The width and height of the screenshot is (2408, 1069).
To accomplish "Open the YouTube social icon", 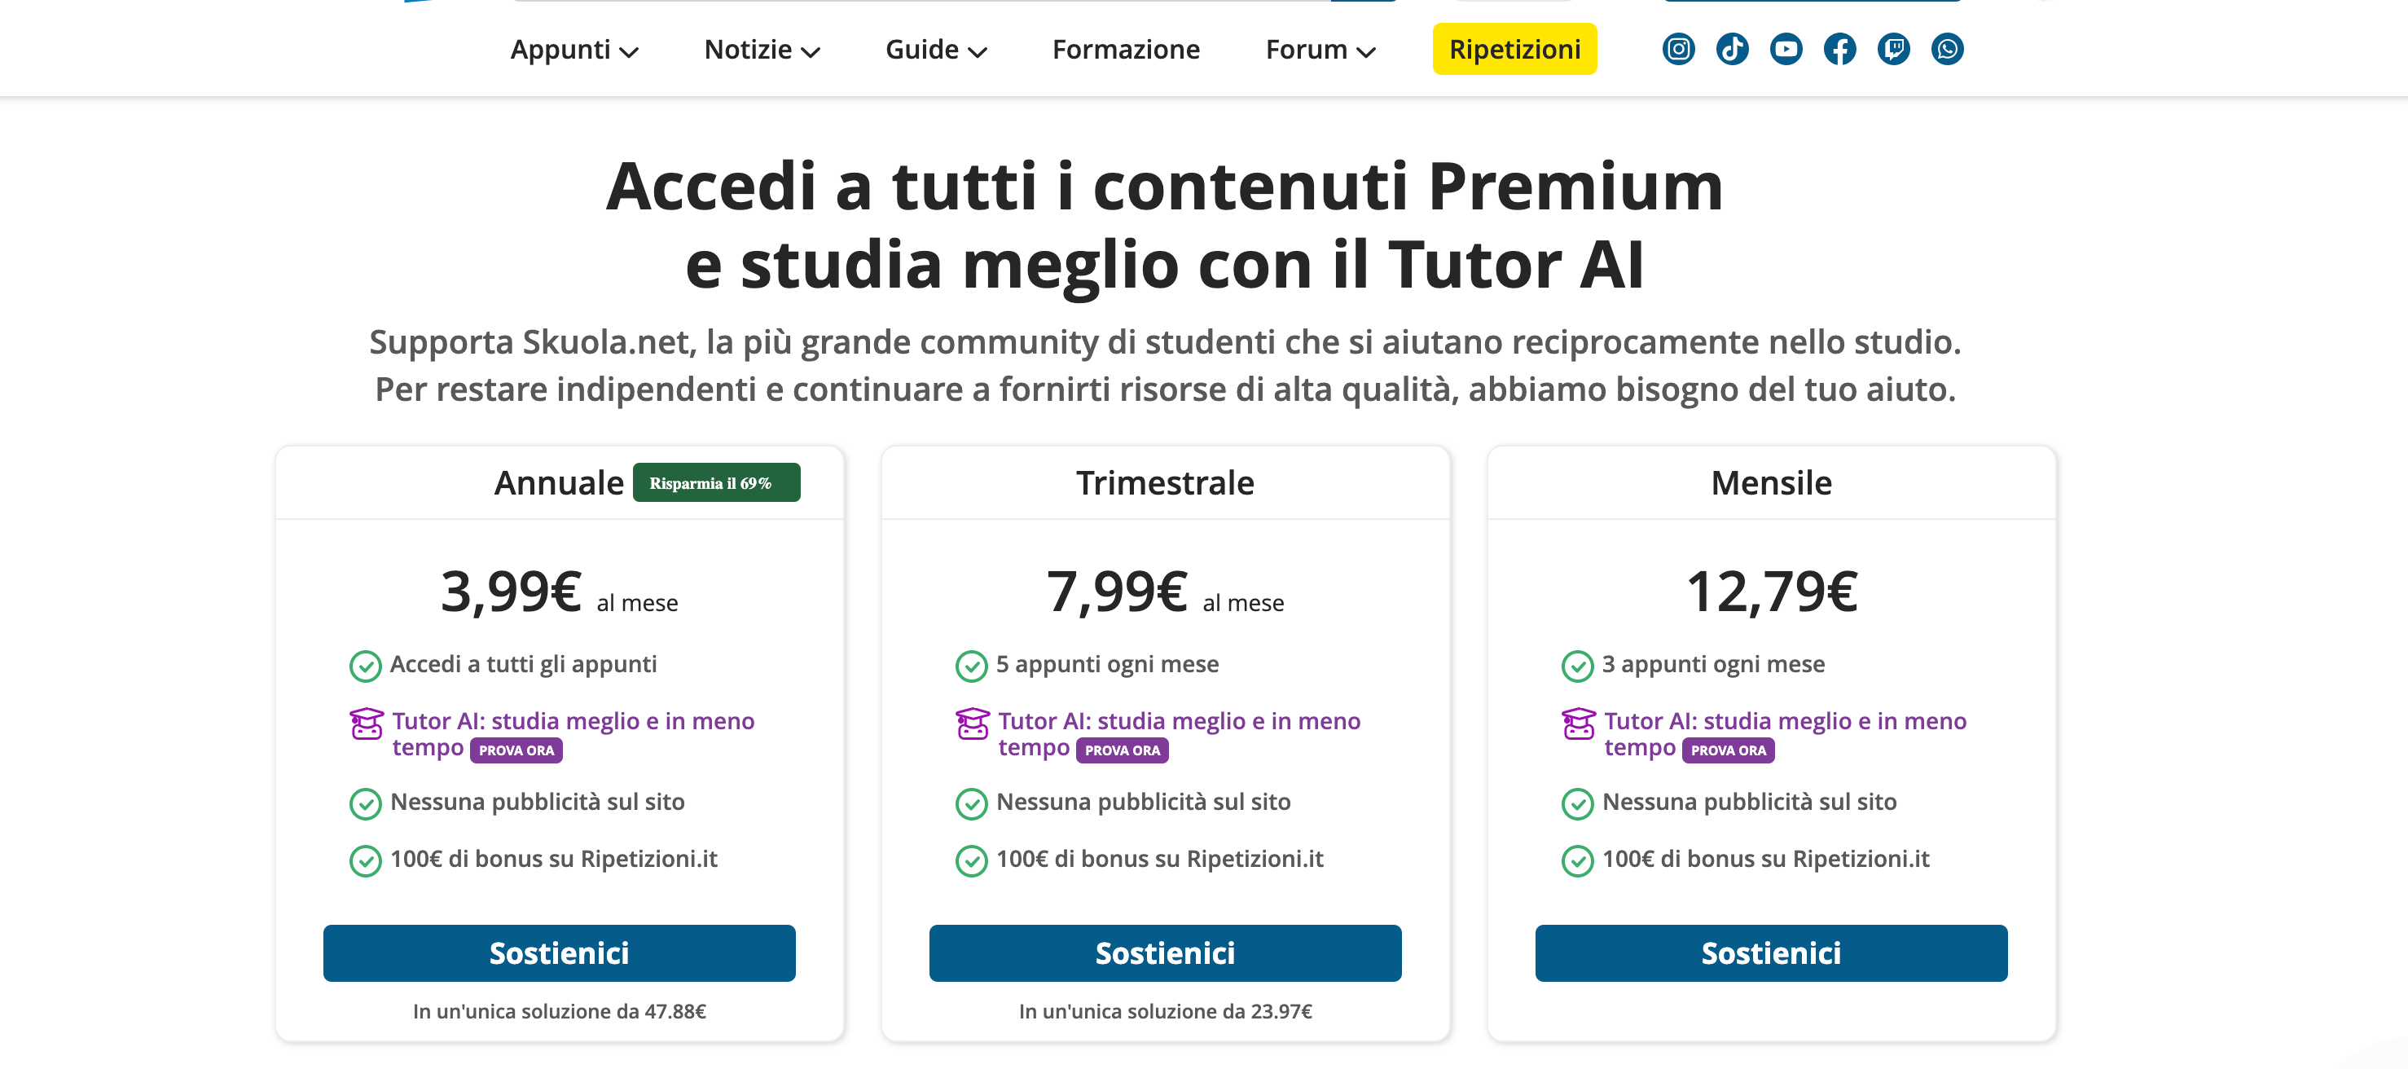I will coord(1786,49).
